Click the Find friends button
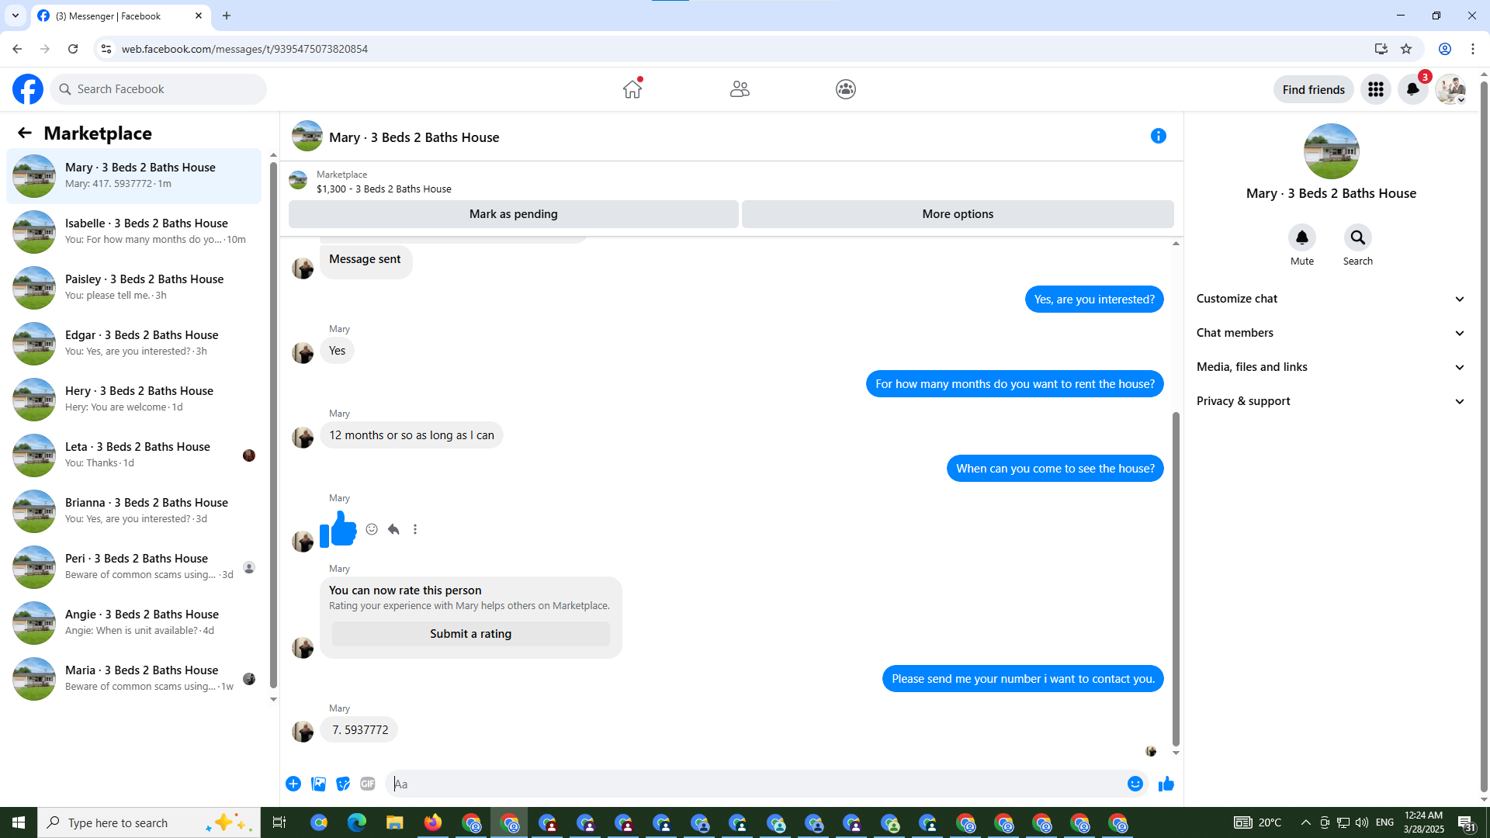This screenshot has width=1490, height=838. (x=1314, y=89)
